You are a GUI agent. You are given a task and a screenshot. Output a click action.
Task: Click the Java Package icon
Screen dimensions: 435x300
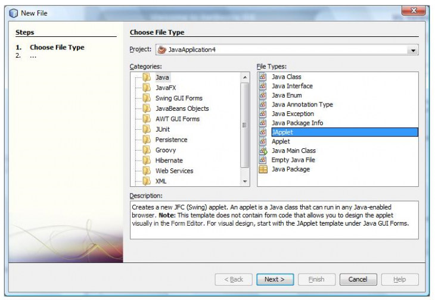(x=262, y=170)
